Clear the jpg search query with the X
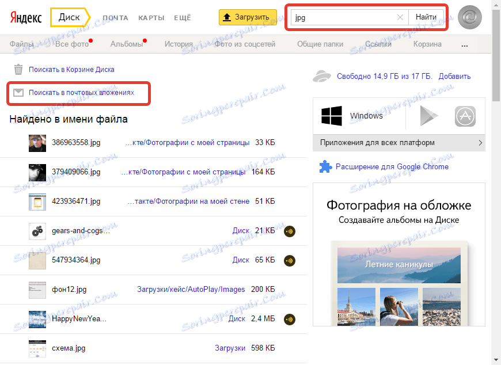This screenshot has height=365, width=501. tap(400, 17)
